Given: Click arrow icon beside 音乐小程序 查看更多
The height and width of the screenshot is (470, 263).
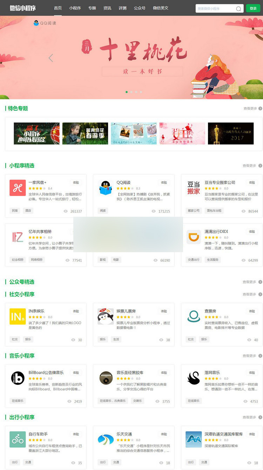Looking at the screenshot, I should tap(260, 356).
